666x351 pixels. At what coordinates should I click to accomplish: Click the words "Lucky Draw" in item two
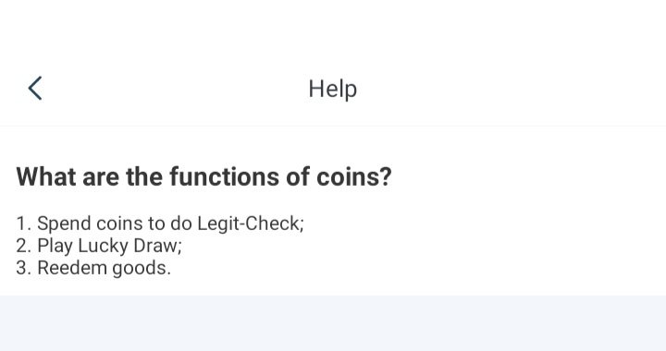click(130, 246)
